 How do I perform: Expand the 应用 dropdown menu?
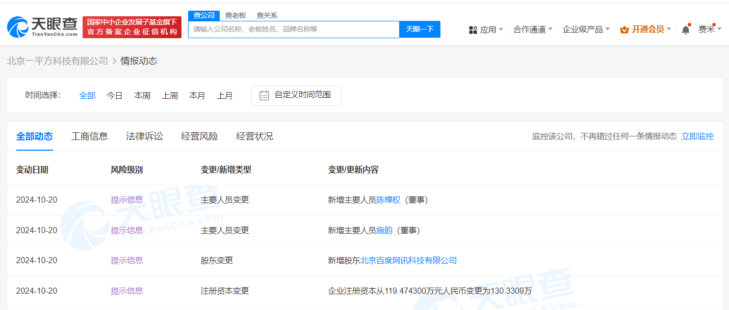pos(491,30)
